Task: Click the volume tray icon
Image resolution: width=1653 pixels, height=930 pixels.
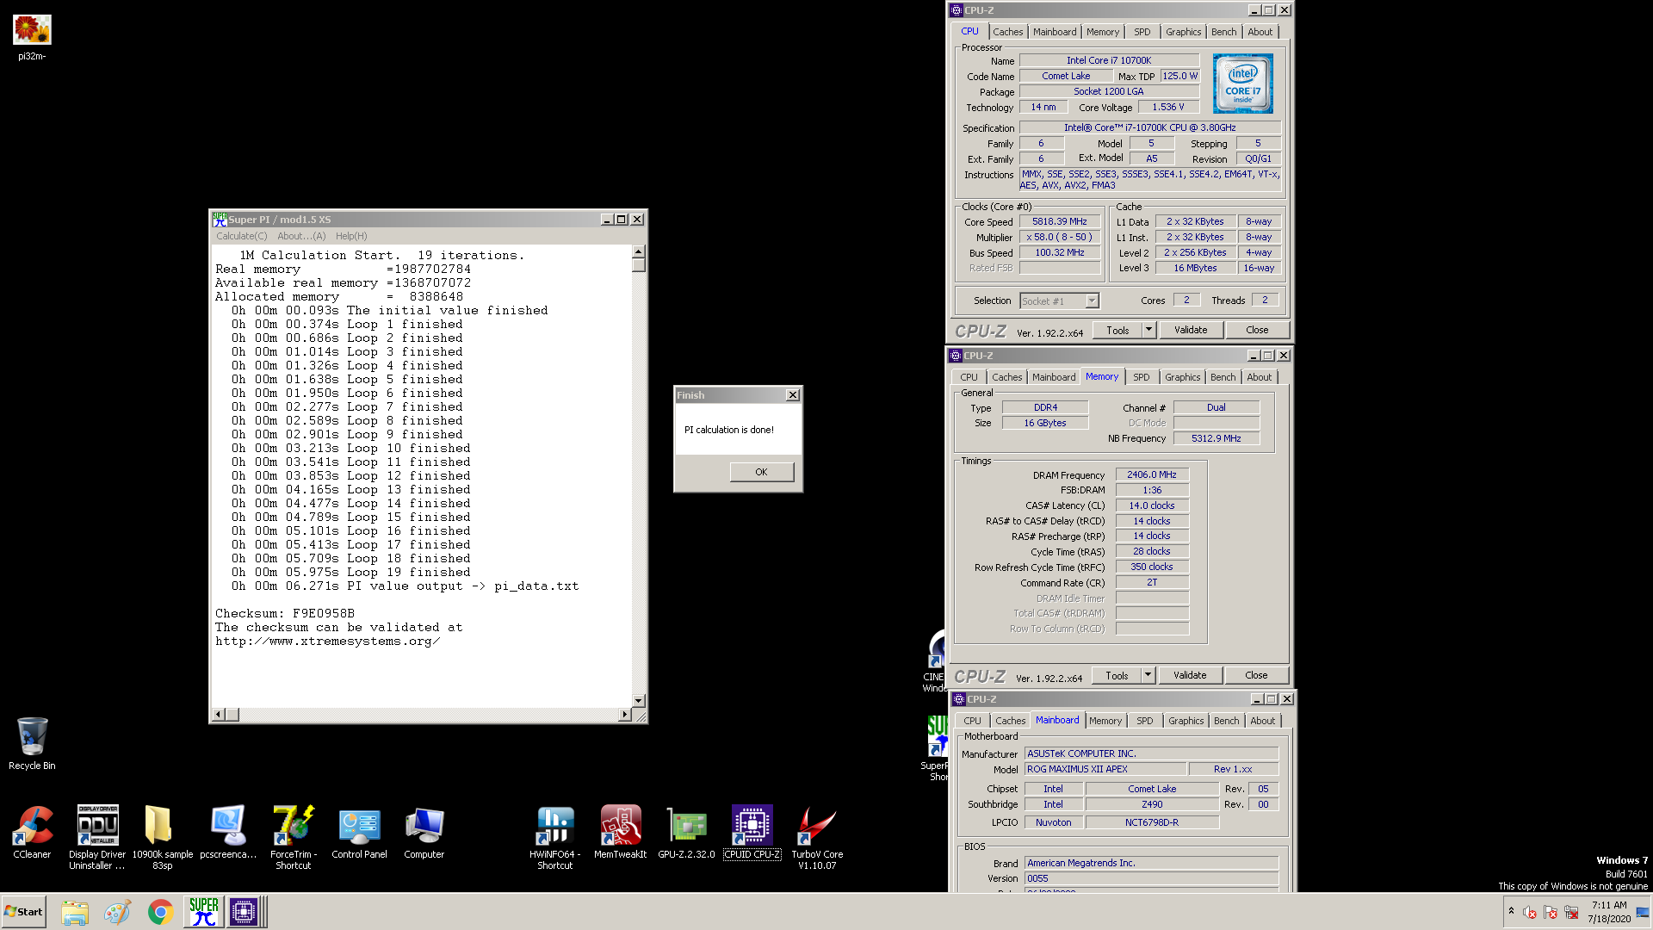Action: click(1530, 912)
